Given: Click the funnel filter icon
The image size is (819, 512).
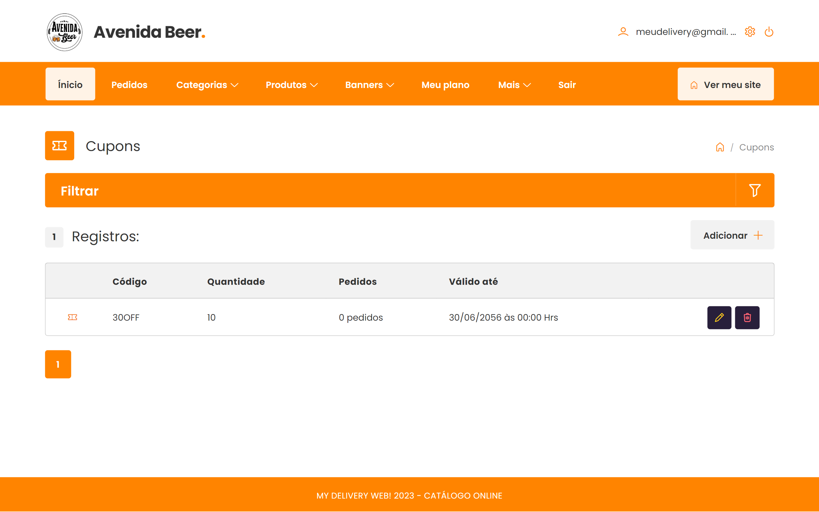Looking at the screenshot, I should (x=754, y=190).
